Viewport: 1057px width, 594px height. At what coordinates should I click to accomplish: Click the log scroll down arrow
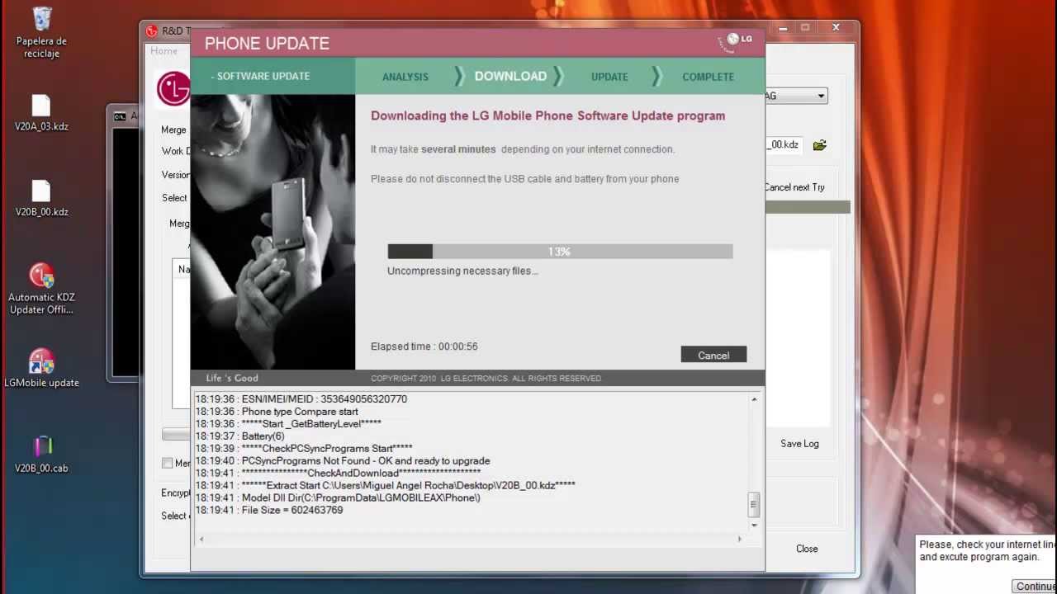pos(754,525)
